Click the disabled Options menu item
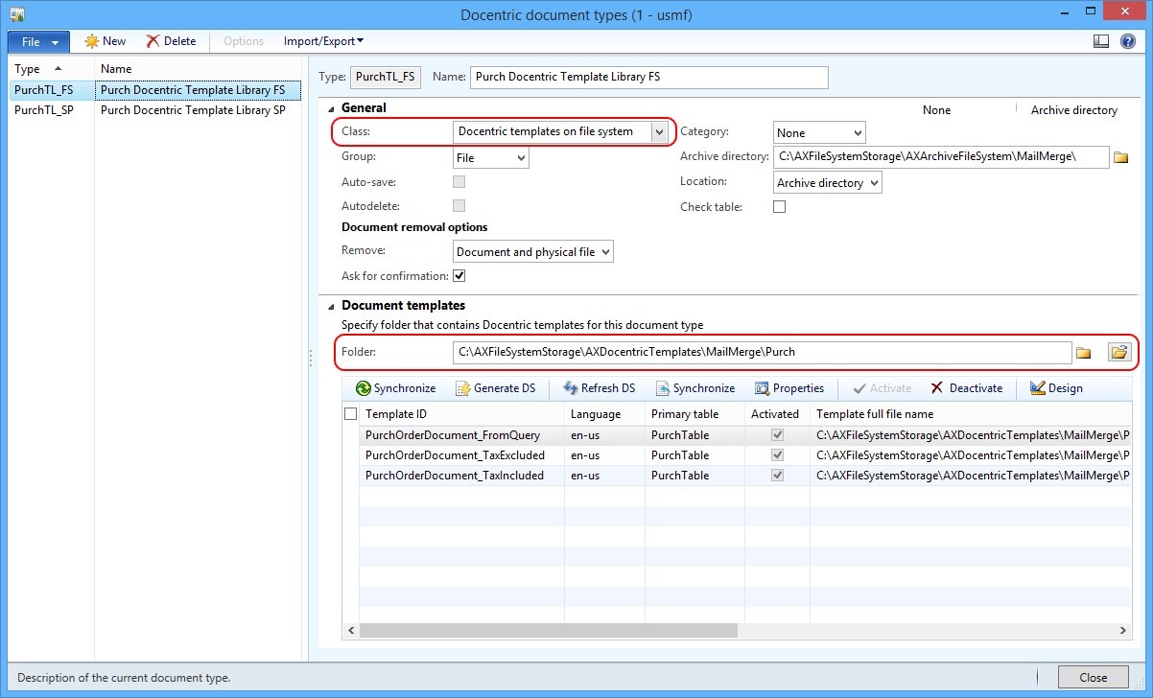Viewport: 1153px width, 698px height. 244,41
